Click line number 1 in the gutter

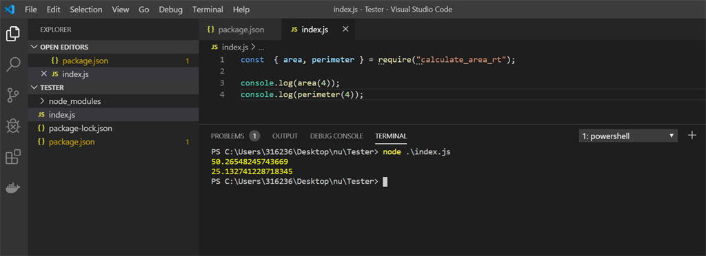point(222,60)
